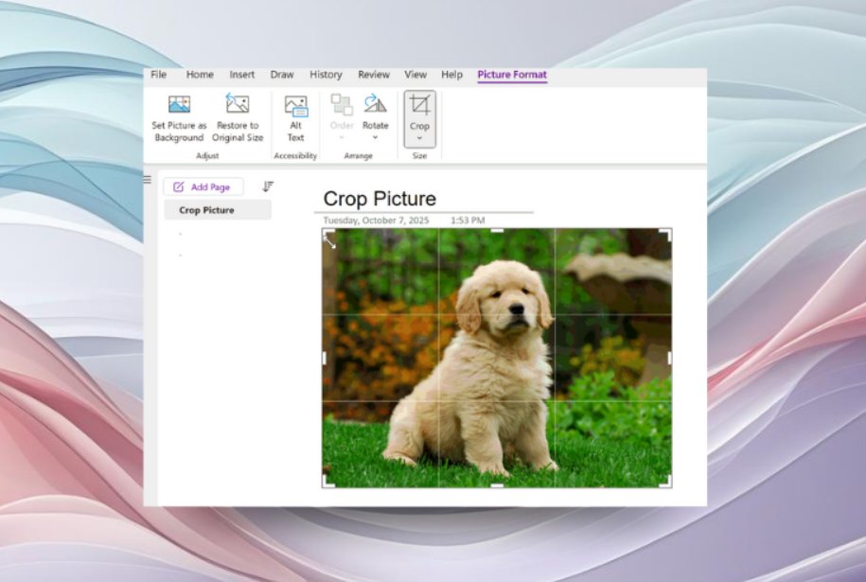
Task: Click the Add Page button
Action: click(x=203, y=187)
